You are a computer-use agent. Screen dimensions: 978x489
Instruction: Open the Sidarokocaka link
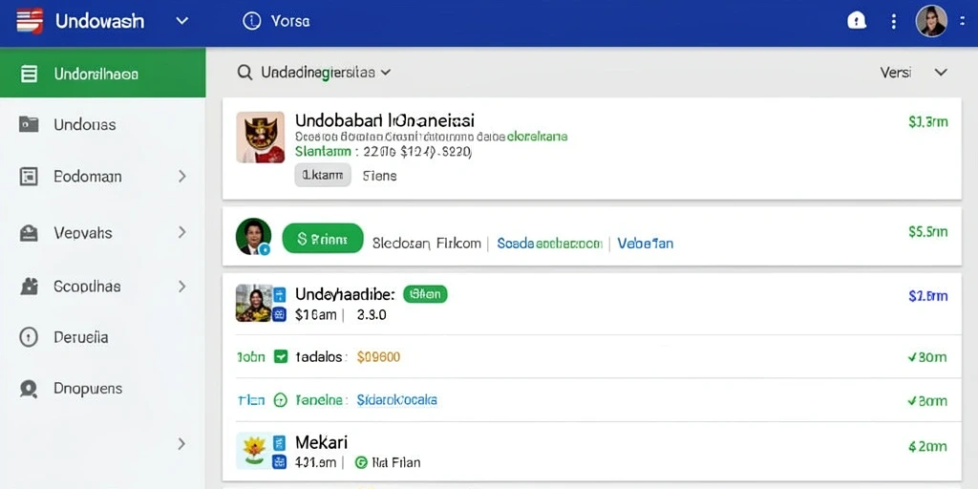[x=397, y=400]
